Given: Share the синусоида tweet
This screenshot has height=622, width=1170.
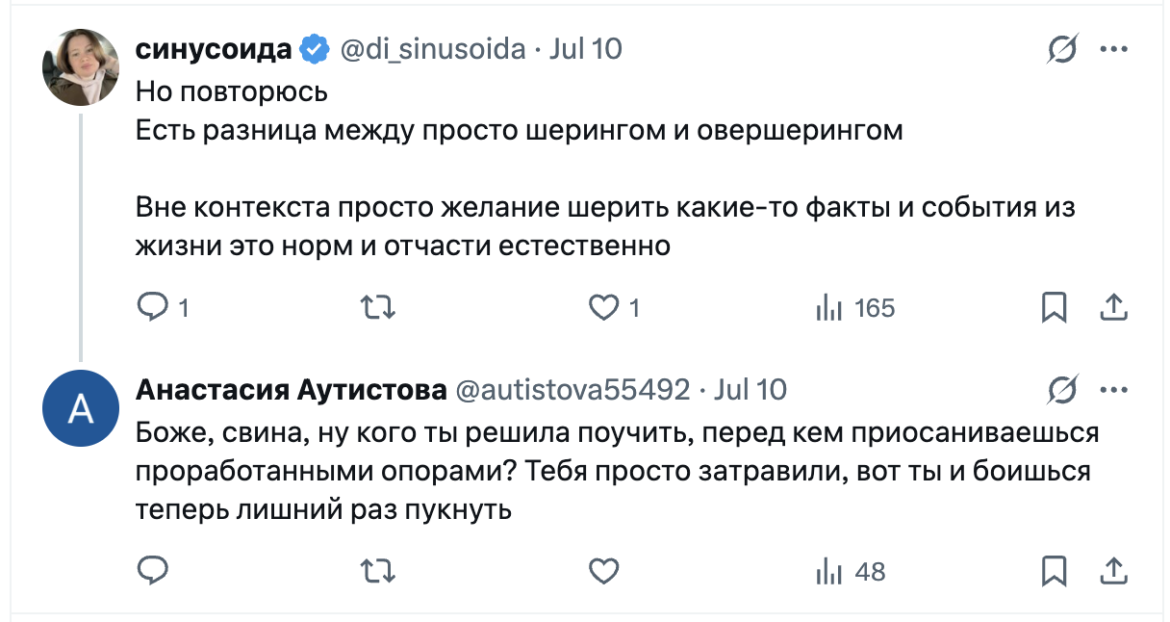Looking at the screenshot, I should pos(1113,308).
